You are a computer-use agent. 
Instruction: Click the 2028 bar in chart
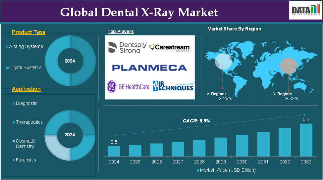coord(199,148)
